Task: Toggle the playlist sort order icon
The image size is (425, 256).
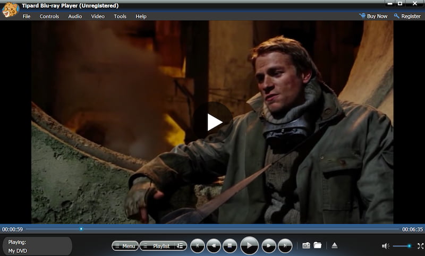Action: click(180, 246)
